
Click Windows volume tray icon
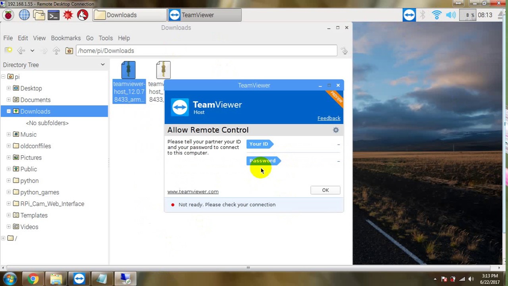[x=471, y=279]
